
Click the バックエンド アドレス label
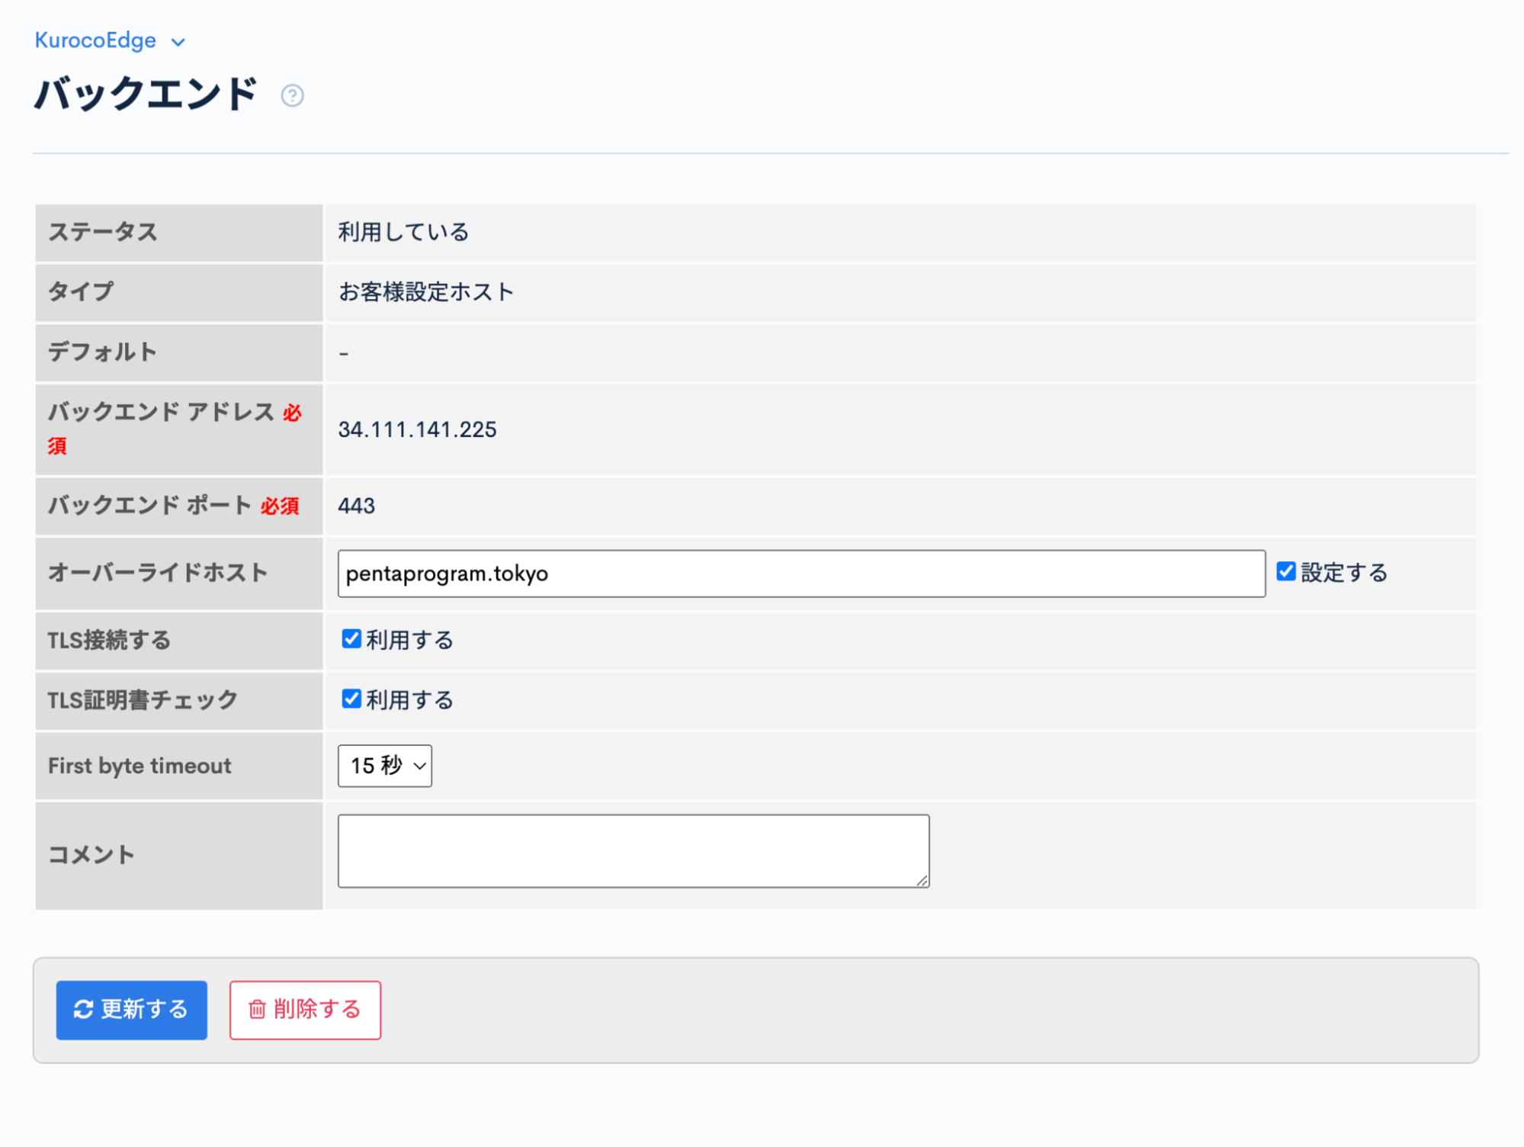tap(161, 413)
